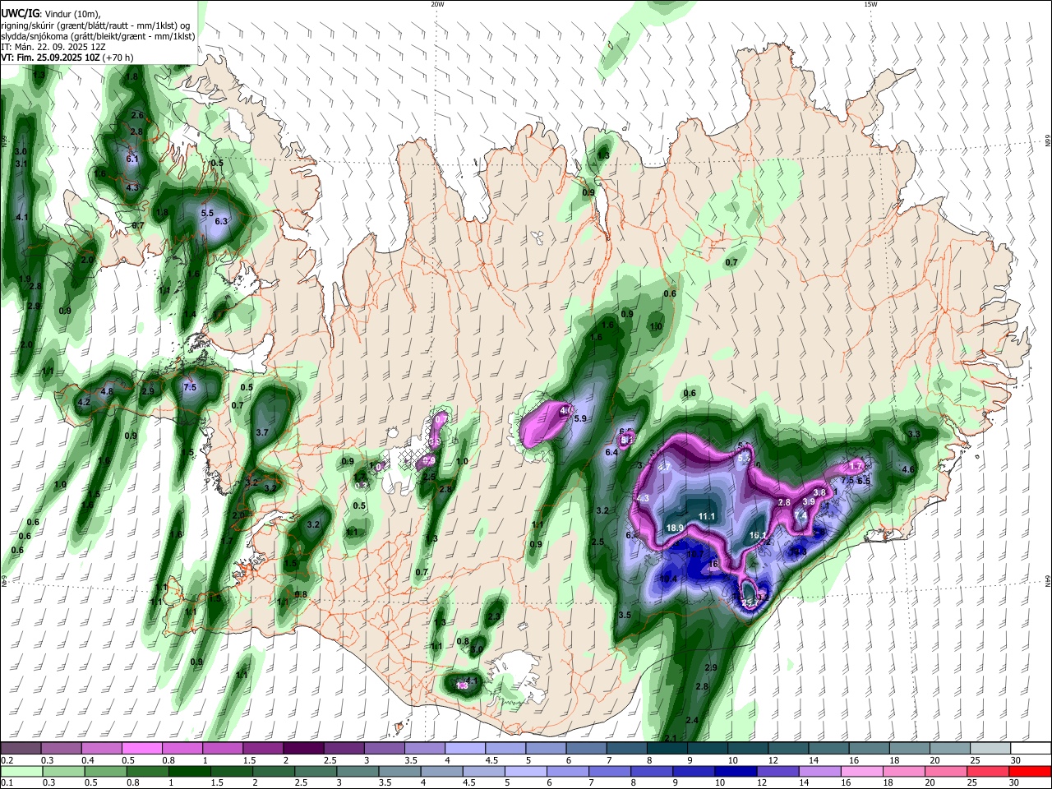Click the 10.4 precipitation value on the map
Image resolution: width=1052 pixels, height=789 pixels.
click(x=668, y=579)
